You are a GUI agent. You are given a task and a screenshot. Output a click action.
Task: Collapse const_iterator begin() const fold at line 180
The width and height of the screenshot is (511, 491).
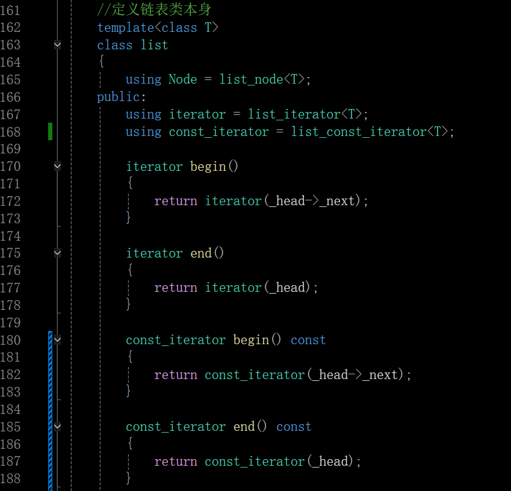pyautogui.click(x=57, y=340)
